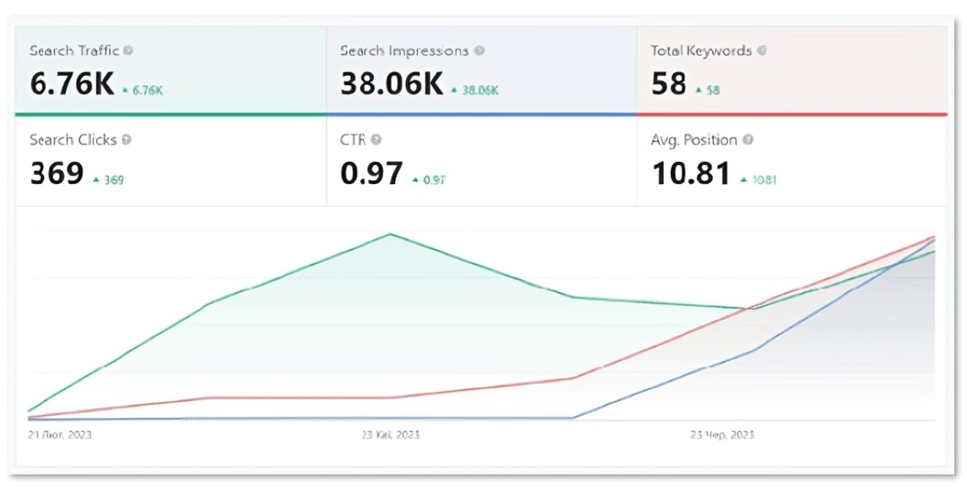Click the red underline beneath Total Keywords
Viewport: 967px width, 487px height.
[792, 114]
